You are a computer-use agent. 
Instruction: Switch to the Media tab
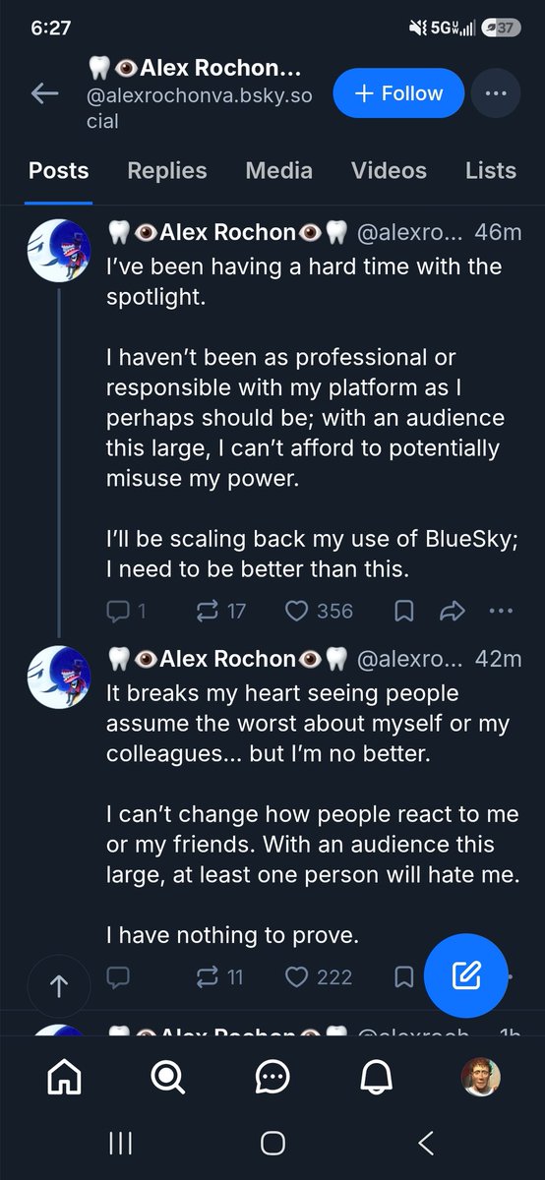click(x=279, y=170)
